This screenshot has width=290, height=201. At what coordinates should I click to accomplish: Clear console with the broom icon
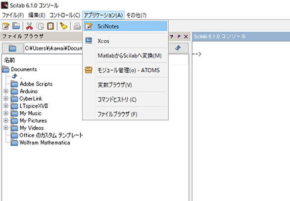(64, 26)
